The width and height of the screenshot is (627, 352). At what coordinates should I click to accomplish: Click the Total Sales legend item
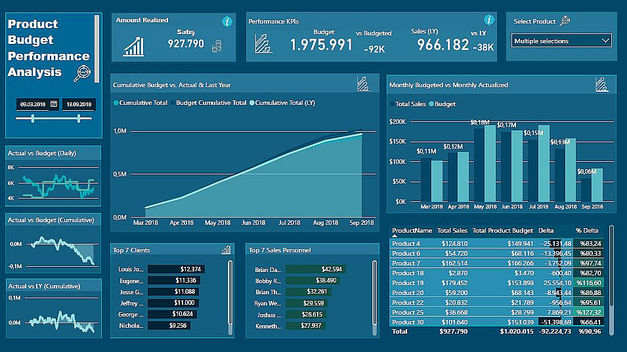408,104
